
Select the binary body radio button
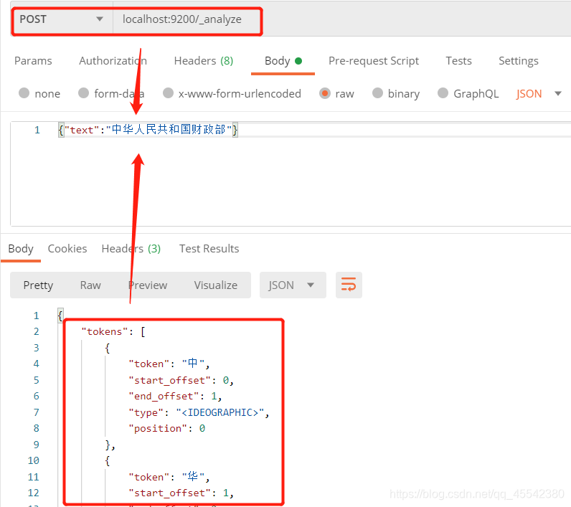click(377, 93)
